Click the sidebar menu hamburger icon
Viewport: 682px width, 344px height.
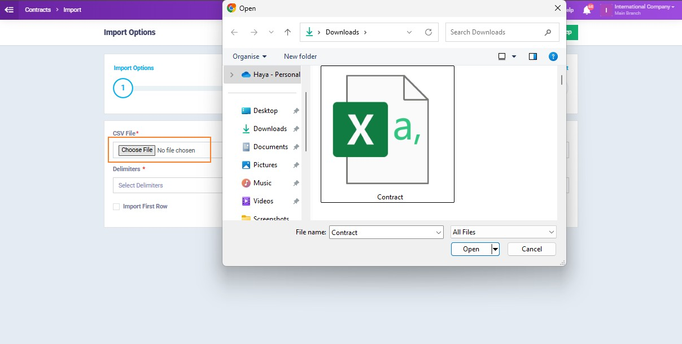pos(9,10)
